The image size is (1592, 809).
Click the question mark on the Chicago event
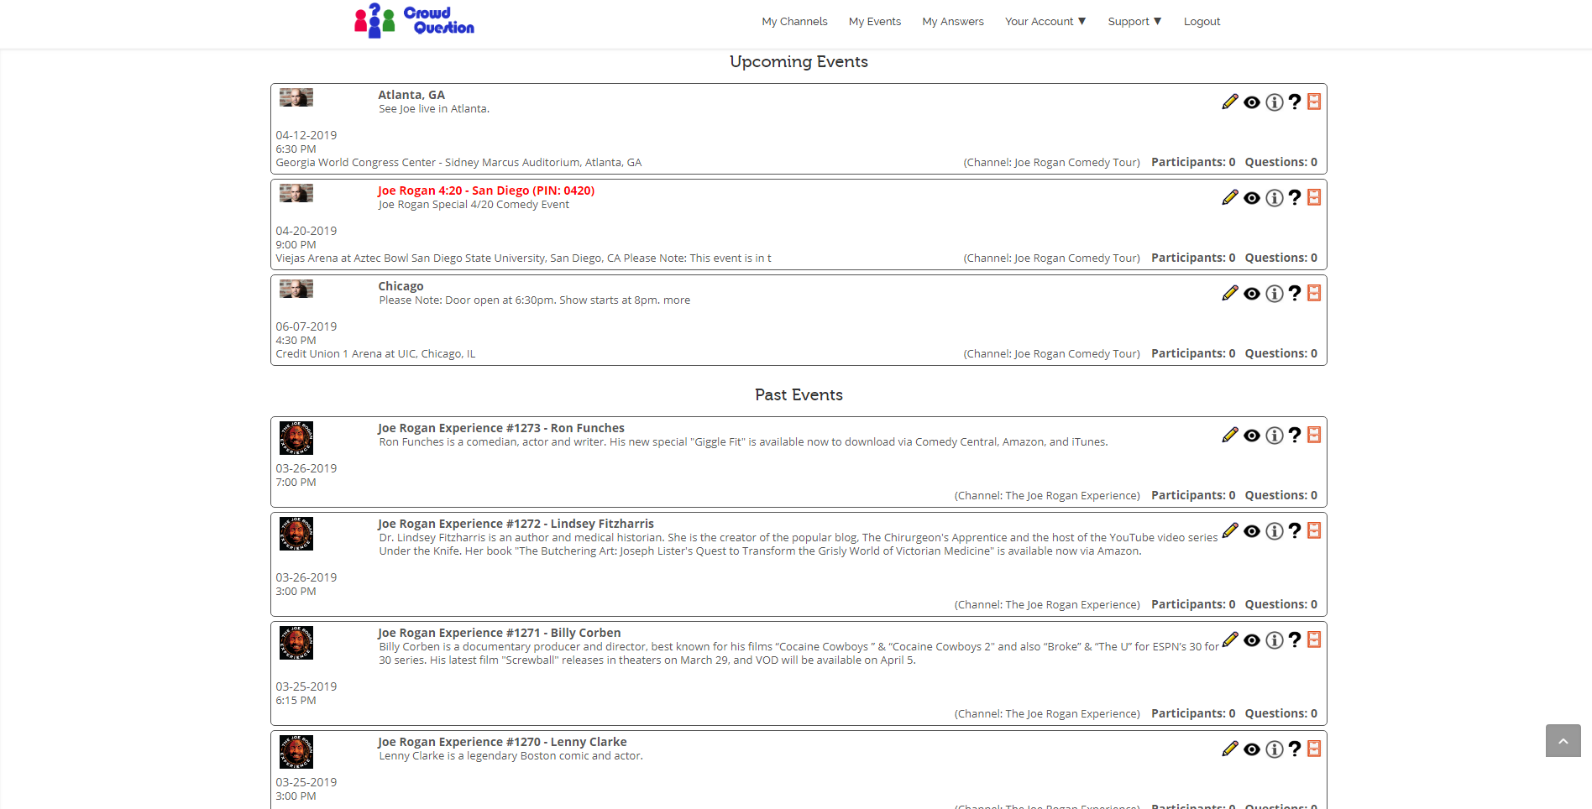[x=1295, y=293]
